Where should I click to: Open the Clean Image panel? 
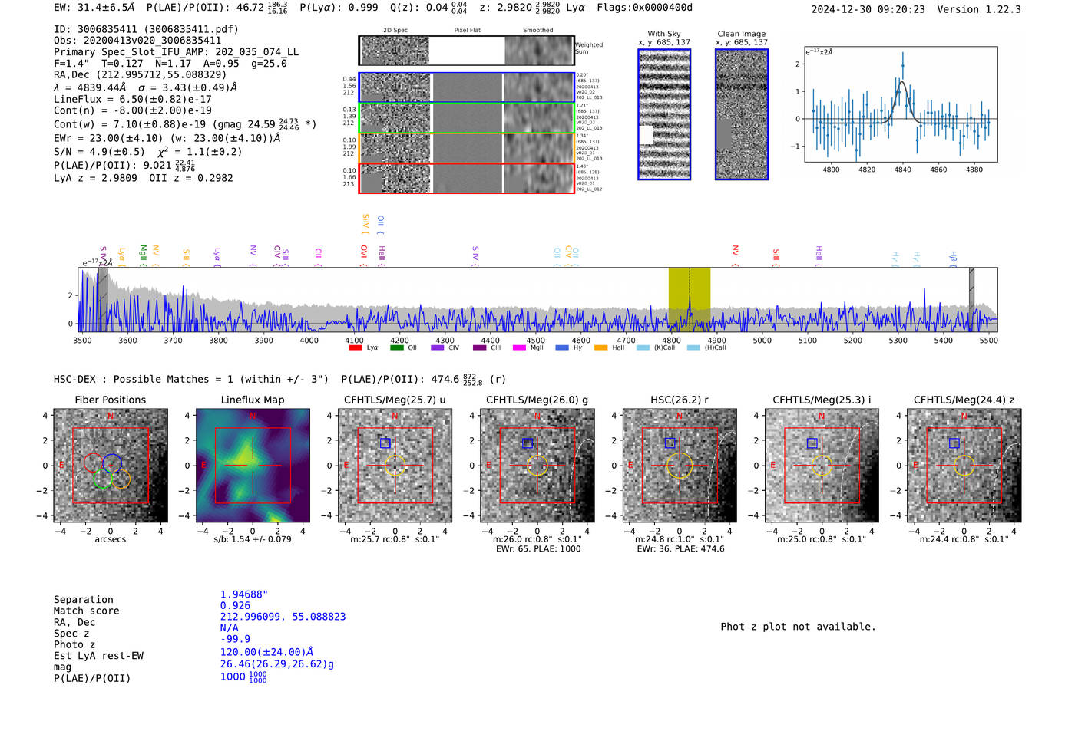tap(742, 114)
